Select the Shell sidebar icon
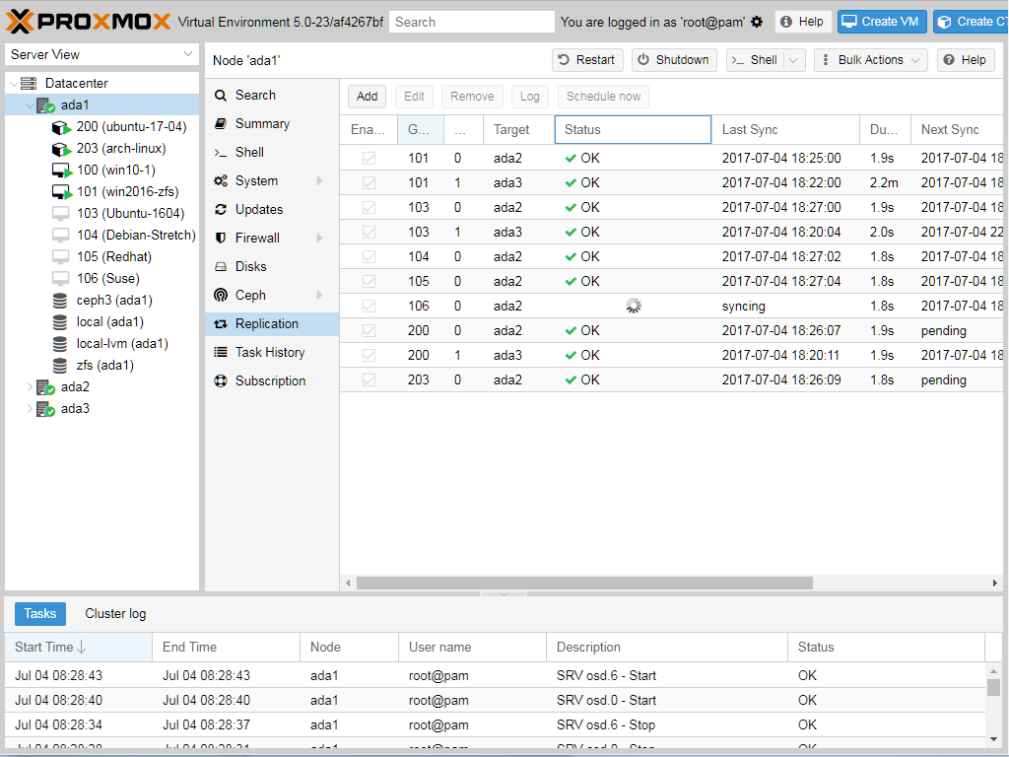The image size is (1009, 757). pyautogui.click(x=248, y=152)
